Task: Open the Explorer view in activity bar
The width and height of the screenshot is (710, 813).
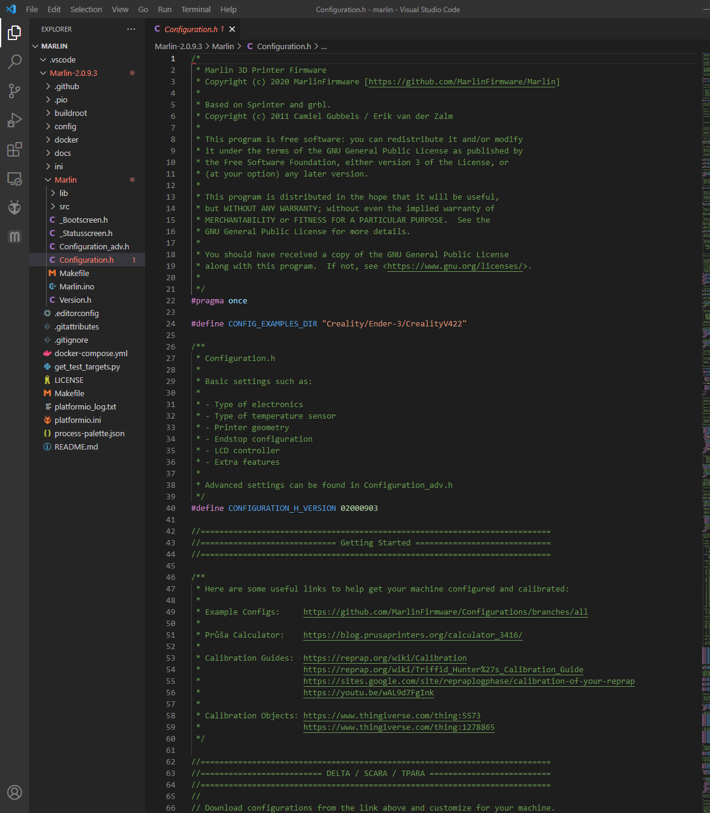Action: [x=15, y=33]
